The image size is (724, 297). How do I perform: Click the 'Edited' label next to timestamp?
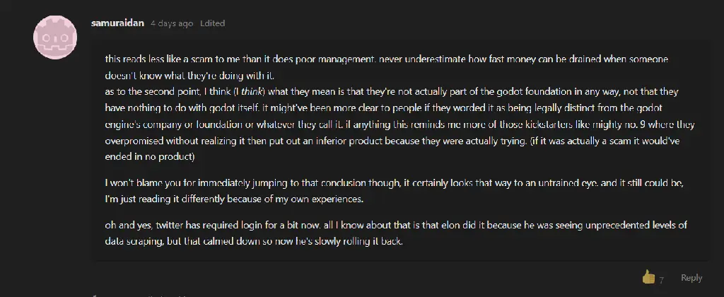coord(212,23)
